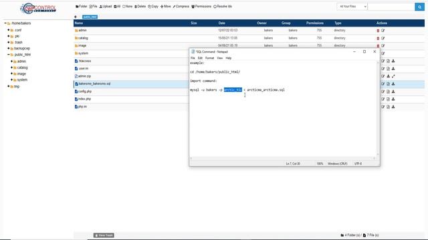Rename the admin directory via edit icon
This screenshot has width=428, height=240.
(x=383, y=31)
